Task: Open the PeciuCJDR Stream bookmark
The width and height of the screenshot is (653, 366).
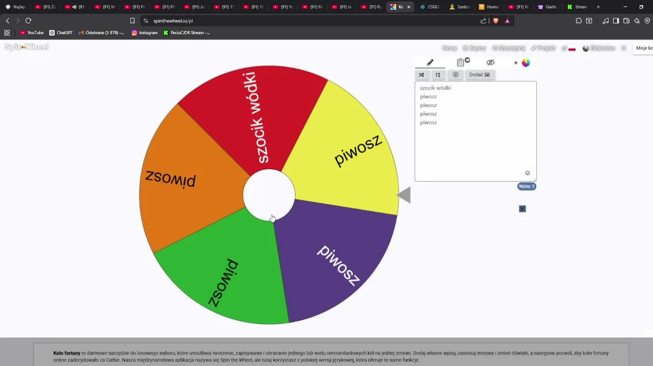Action: point(187,33)
